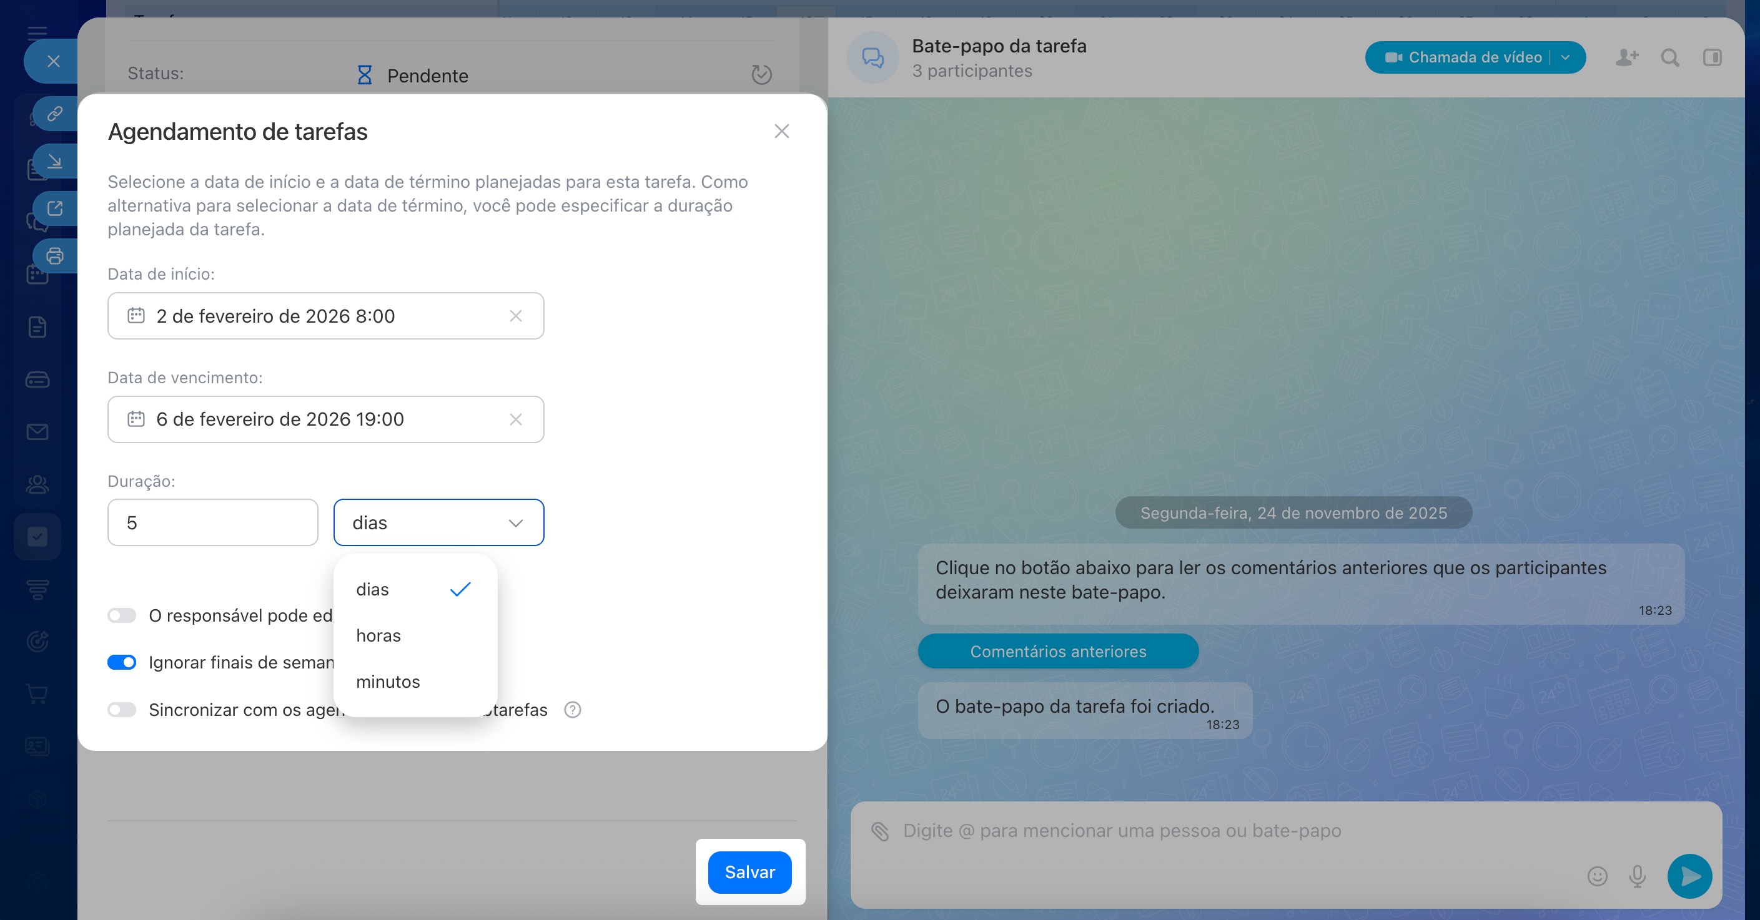Choose 'minutos' from the duration list

[x=388, y=682]
